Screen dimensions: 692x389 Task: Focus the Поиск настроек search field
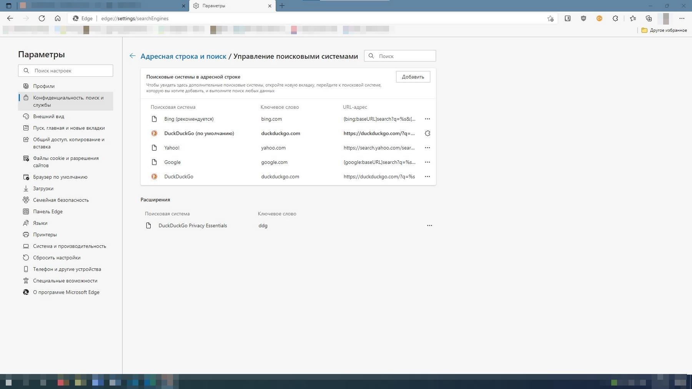point(66,71)
